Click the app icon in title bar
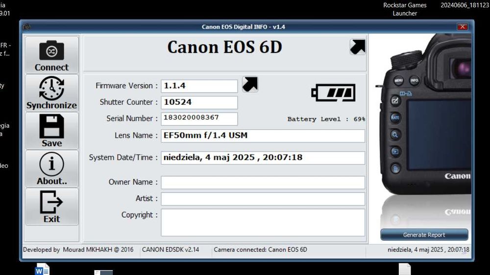Viewport: 490px width, 275px height. 27,27
